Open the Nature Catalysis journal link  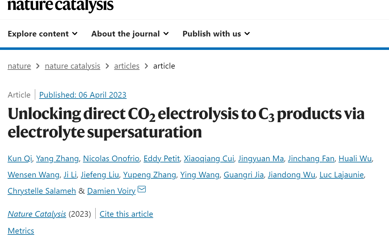(x=37, y=214)
